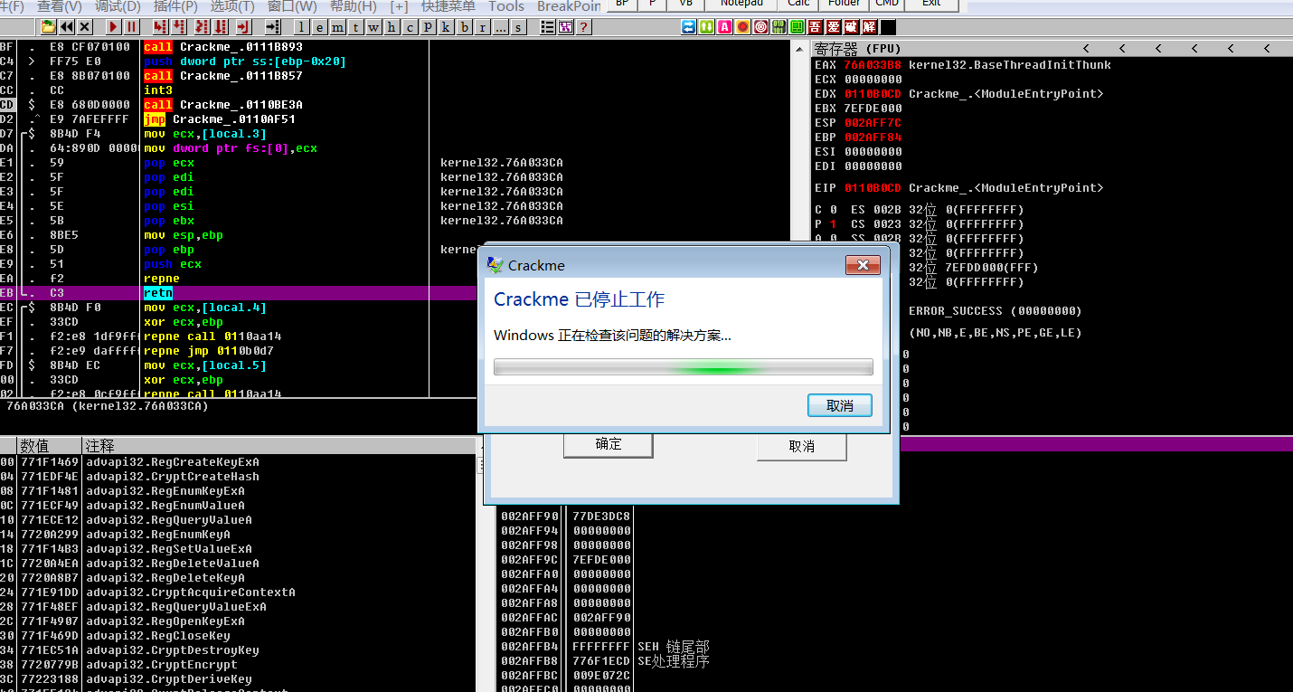Click the 寄存器 (FPU) registers header

1053,49
